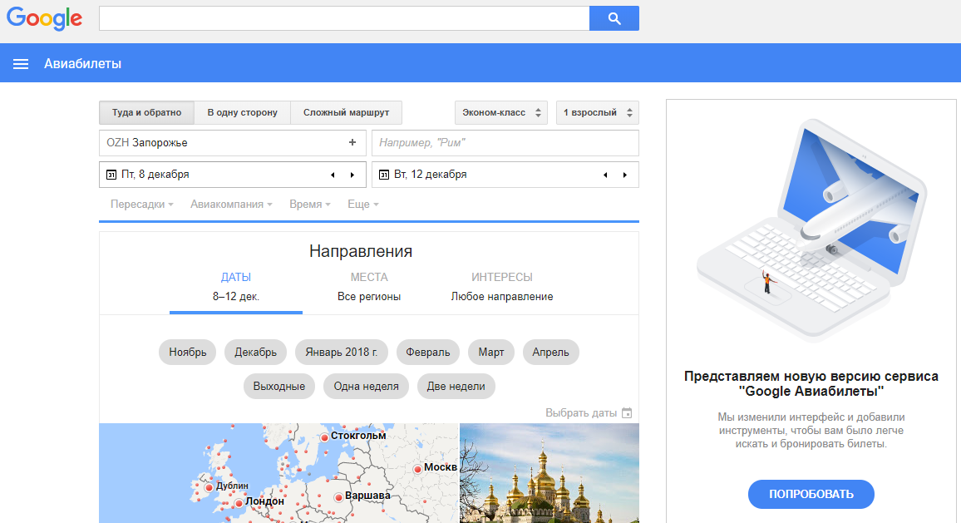This screenshot has width=961, height=523.
Task: Expand the Авиакомпания filter
Action: pyautogui.click(x=231, y=205)
